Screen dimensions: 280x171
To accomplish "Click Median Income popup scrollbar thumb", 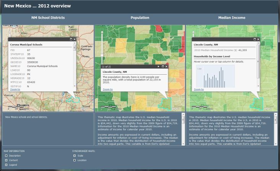I will click(258, 61).
